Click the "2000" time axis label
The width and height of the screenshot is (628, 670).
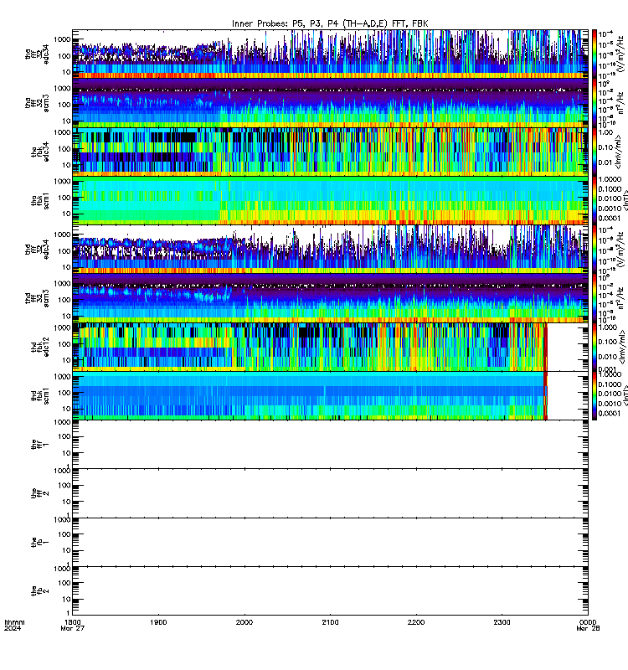(x=245, y=622)
